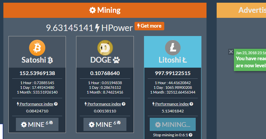This screenshot has width=266, height=139.
Task: Start mining DOGE with MINE button
Action: (x=105, y=124)
